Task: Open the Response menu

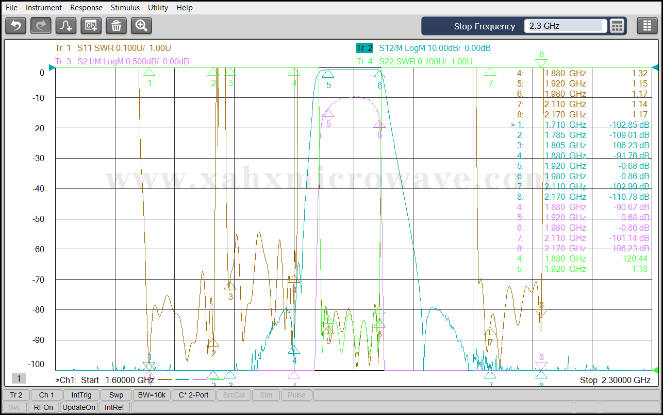Action: (x=86, y=8)
